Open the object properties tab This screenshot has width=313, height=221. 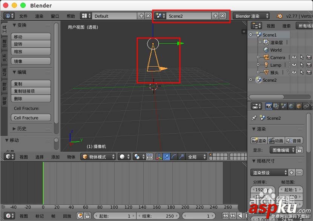[x=299, y=106]
